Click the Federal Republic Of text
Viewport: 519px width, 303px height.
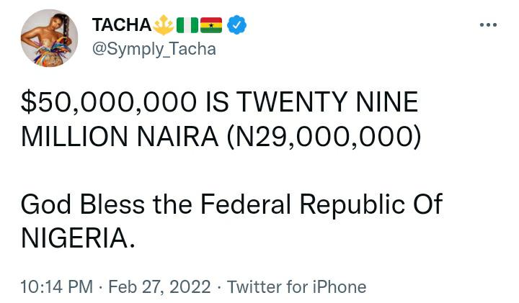click(x=320, y=204)
